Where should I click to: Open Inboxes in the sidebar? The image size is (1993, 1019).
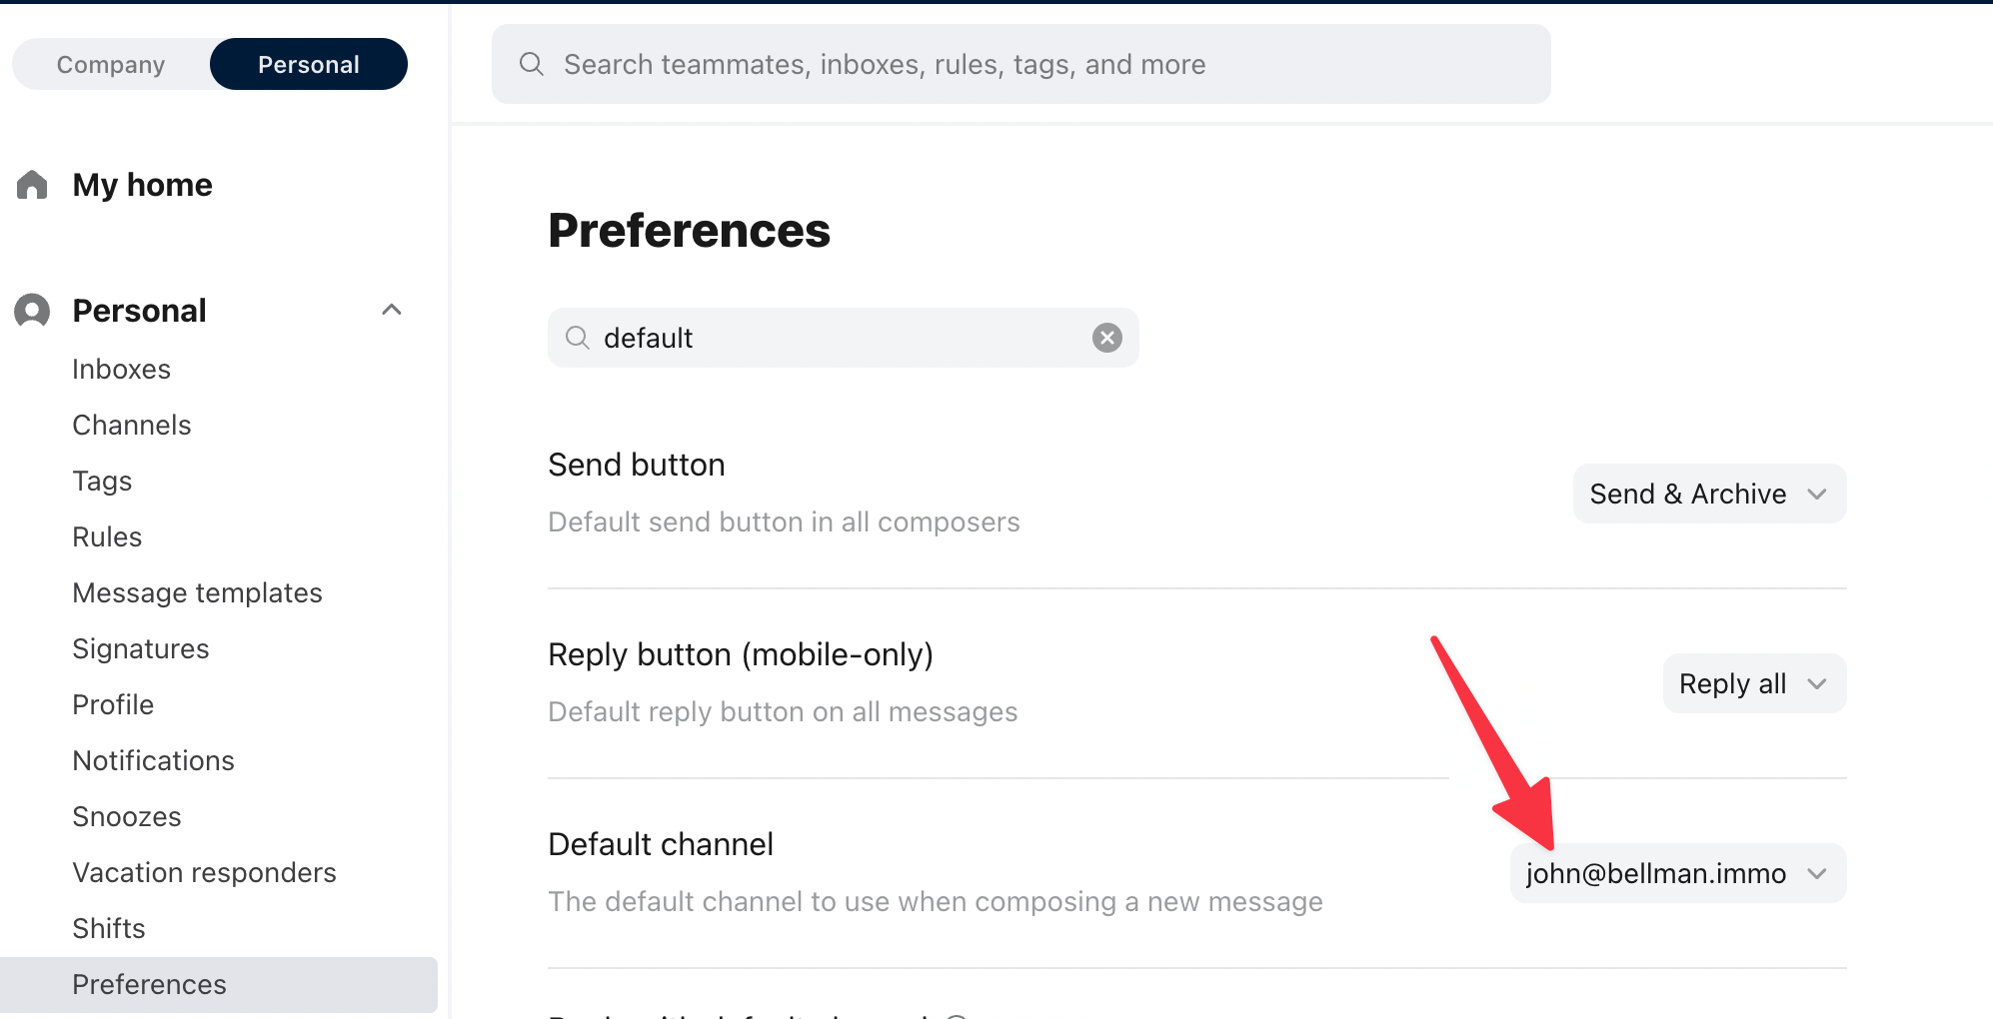pyautogui.click(x=121, y=369)
